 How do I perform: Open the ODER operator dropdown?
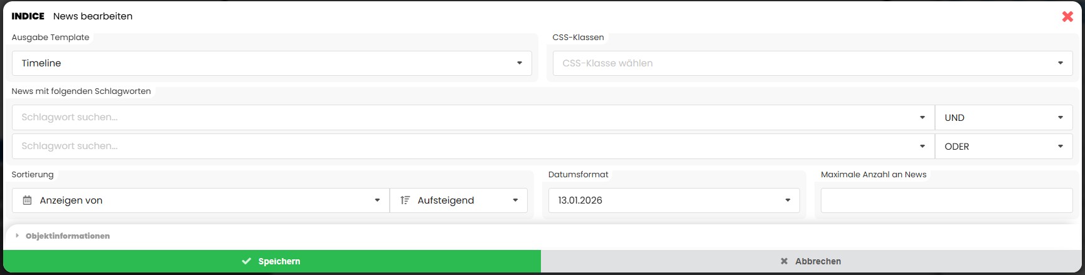[1003, 147]
